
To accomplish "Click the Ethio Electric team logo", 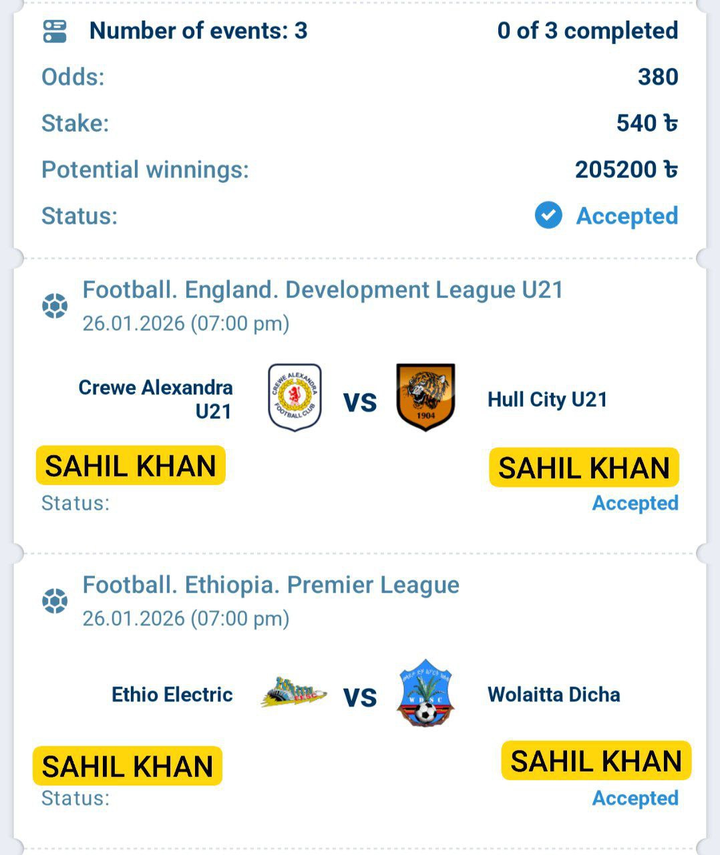I will click(x=294, y=693).
